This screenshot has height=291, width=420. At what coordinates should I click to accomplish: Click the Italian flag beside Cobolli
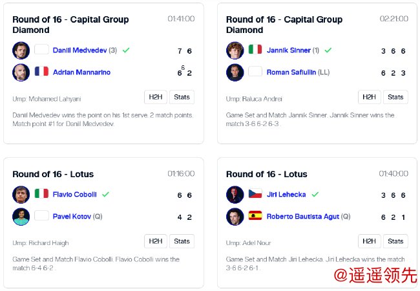point(42,194)
